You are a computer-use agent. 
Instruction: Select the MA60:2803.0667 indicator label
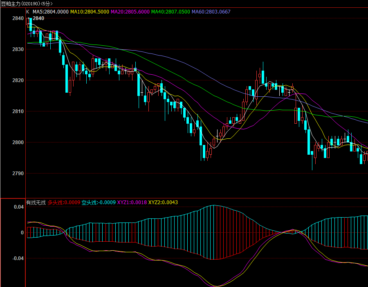211,12
